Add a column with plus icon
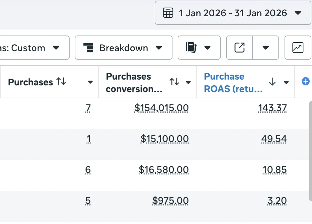The height and width of the screenshot is (224, 312). tap(305, 81)
